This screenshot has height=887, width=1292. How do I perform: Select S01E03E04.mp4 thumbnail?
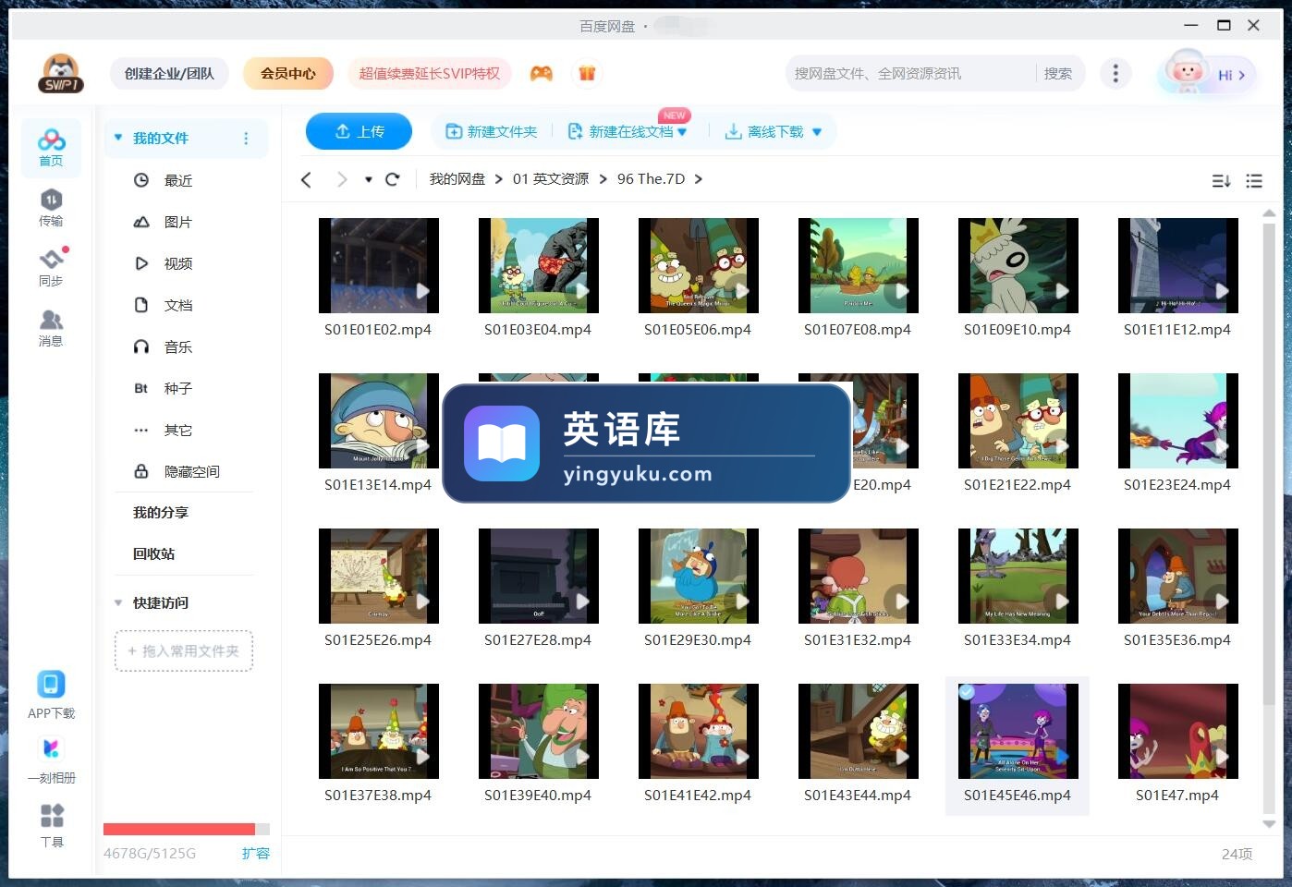pyautogui.click(x=539, y=265)
